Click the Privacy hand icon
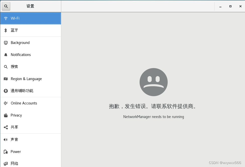This screenshot has width=245, height=167. pos(6,116)
